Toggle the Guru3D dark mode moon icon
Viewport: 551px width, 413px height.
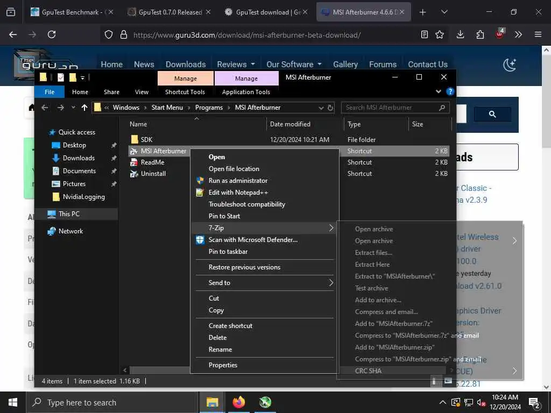pos(510,65)
